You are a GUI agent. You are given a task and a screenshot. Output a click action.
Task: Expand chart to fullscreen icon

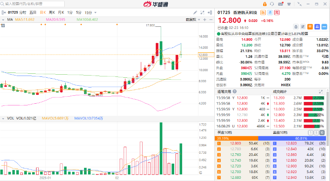pyautogui.click(x=202, y=13)
